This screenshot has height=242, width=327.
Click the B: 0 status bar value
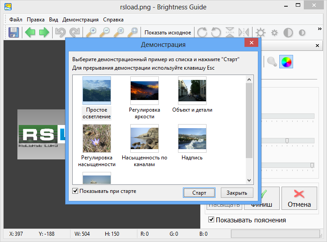tap(203, 234)
